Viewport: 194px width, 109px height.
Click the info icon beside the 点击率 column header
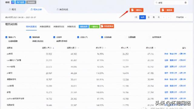coord(102,48)
